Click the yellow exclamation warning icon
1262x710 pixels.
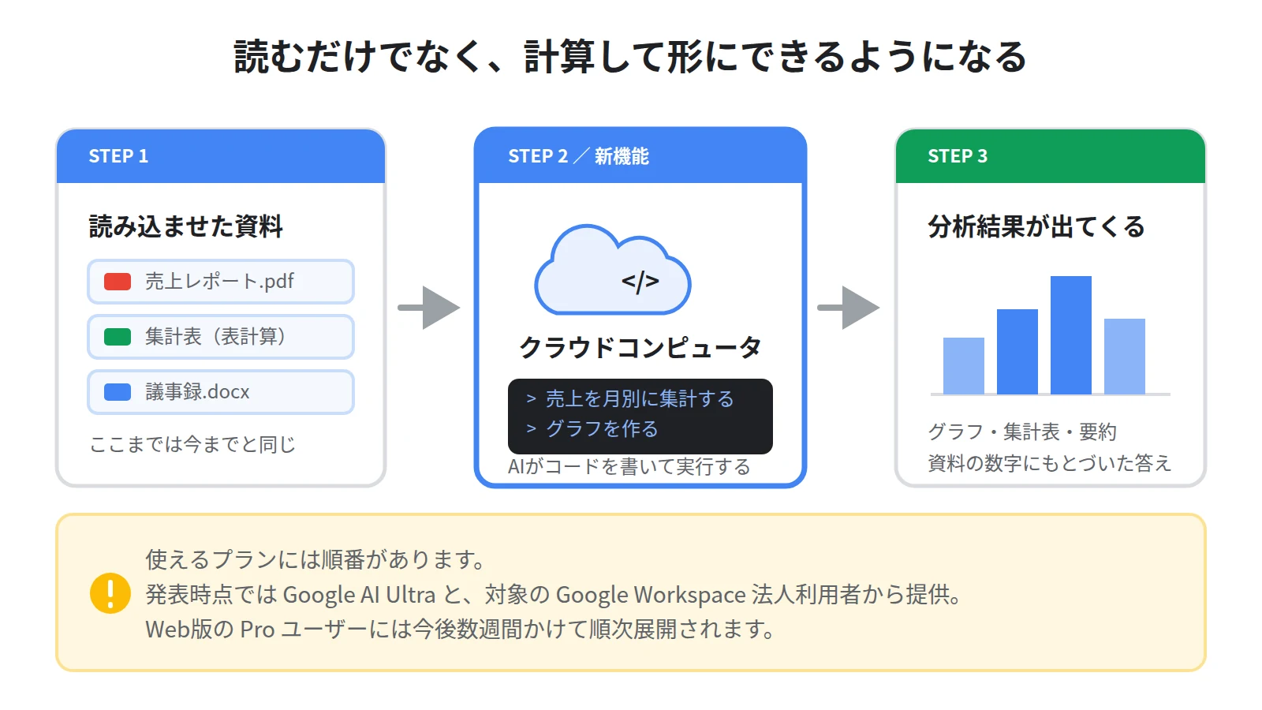pos(110,593)
